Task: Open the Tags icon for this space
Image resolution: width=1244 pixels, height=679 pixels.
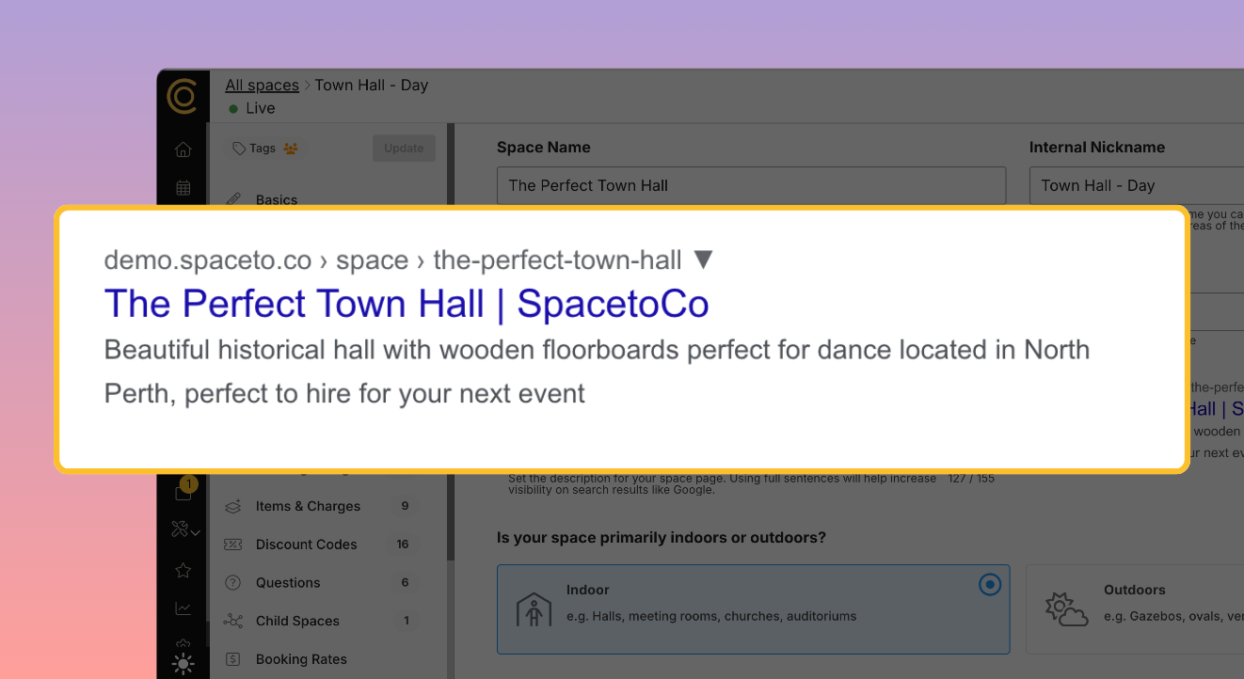Action: [x=237, y=148]
